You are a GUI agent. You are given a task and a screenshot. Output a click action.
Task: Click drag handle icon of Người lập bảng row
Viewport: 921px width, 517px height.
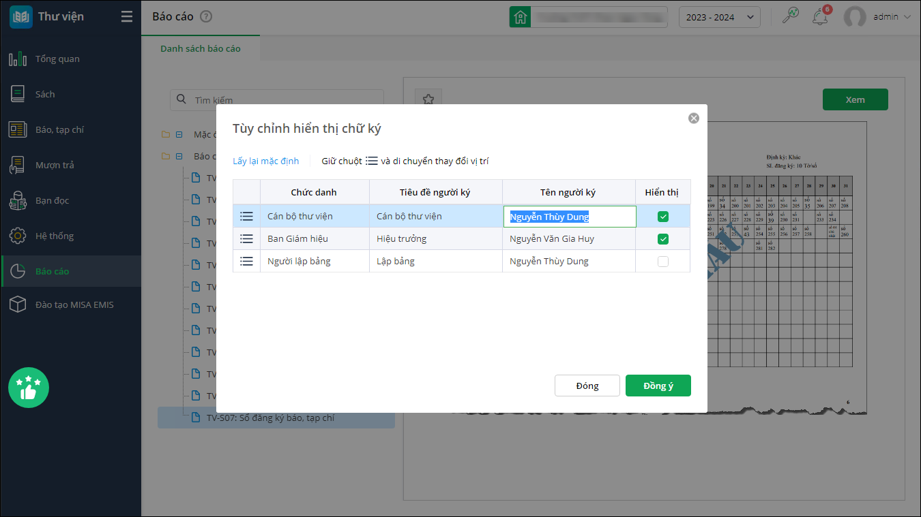point(246,262)
